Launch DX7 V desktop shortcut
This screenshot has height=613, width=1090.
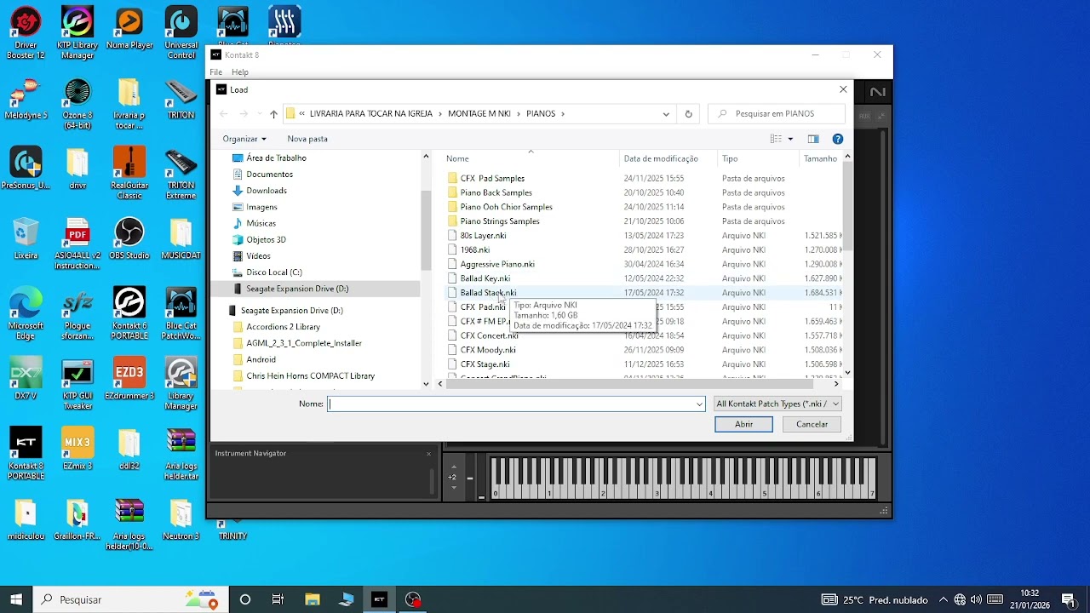(x=26, y=379)
